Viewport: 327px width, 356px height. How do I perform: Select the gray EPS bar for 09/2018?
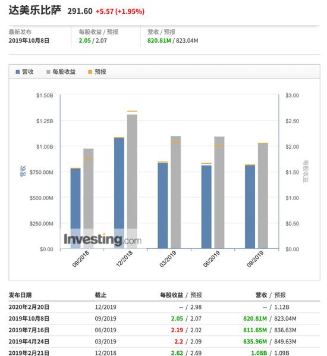tap(89, 199)
